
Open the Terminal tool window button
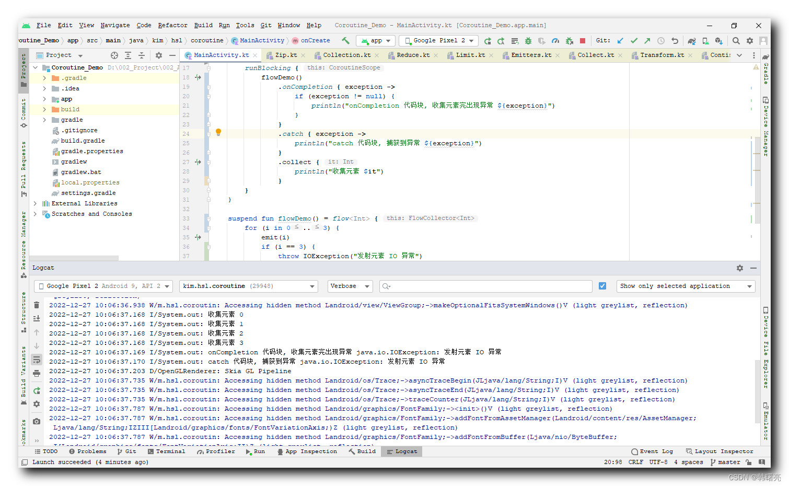pyautogui.click(x=167, y=452)
